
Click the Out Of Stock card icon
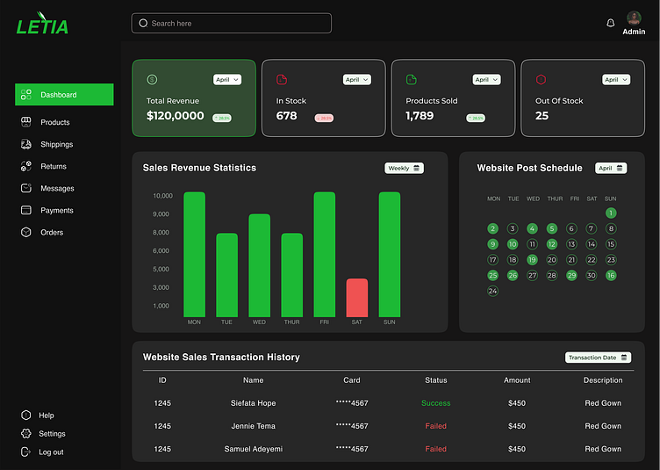(x=541, y=80)
